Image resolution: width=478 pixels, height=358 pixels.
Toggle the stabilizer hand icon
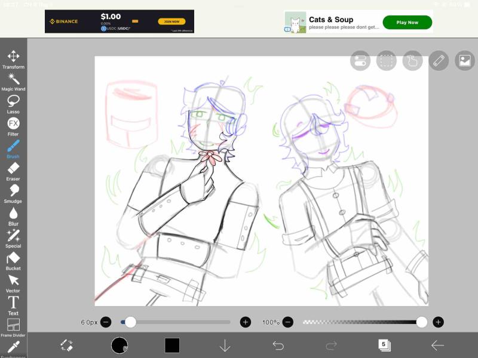[x=412, y=60]
